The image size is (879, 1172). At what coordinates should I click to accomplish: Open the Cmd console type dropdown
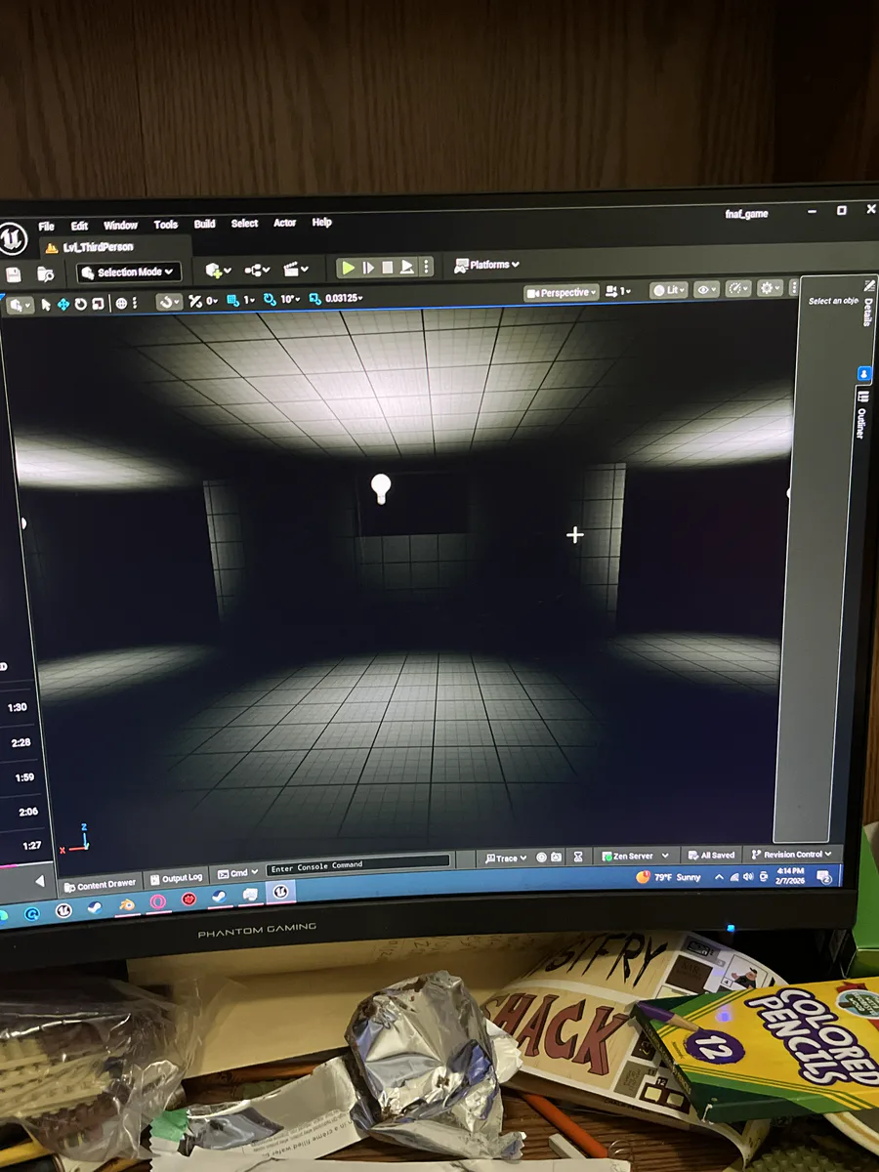point(238,872)
